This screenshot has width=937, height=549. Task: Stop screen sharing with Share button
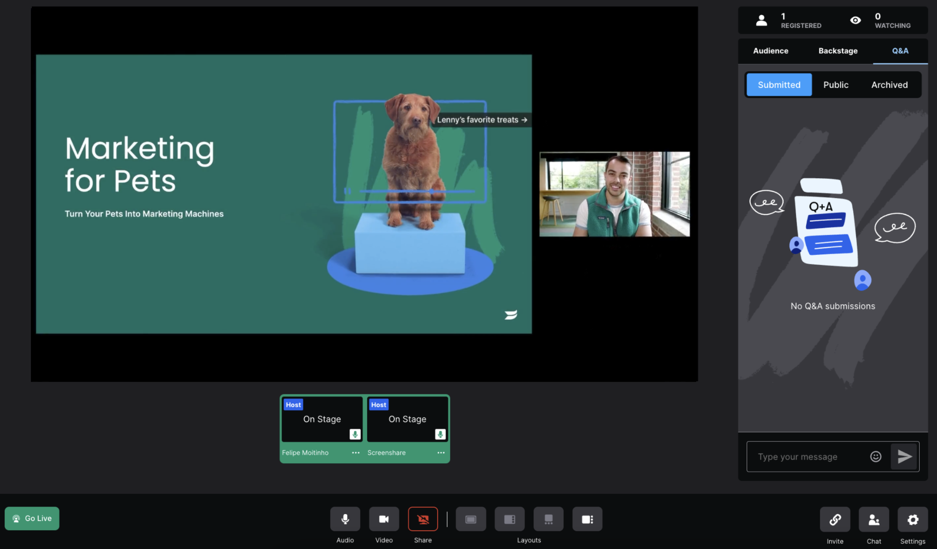(x=423, y=519)
